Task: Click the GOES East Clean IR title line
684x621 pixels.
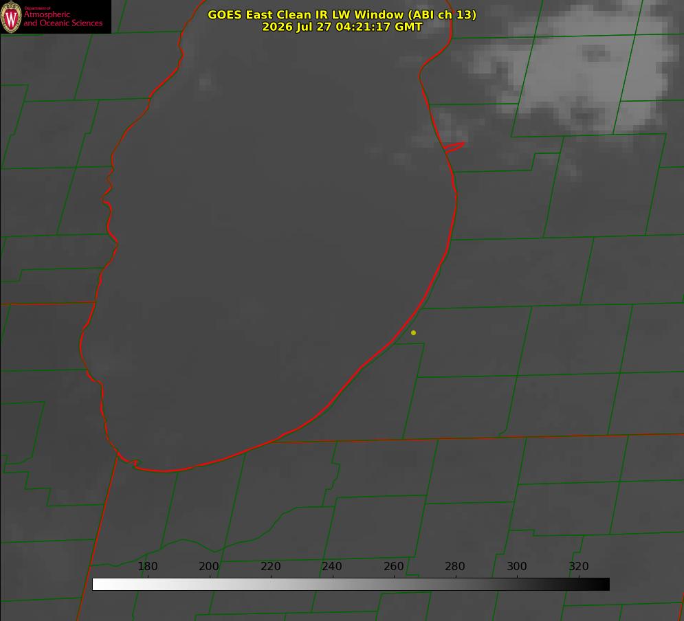Action: coord(342,14)
